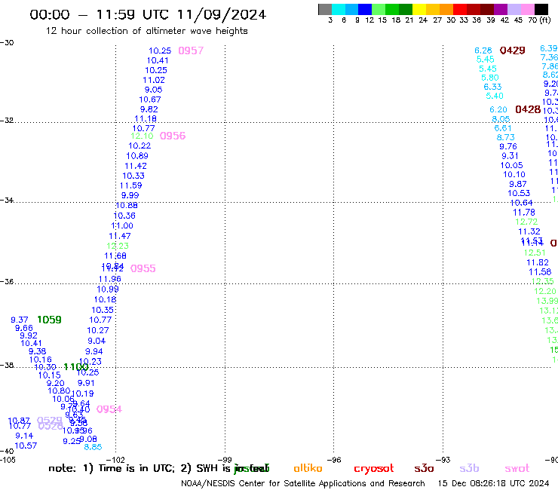Click the 6.28 value beside 0429
Screen dimensions: 558x490
(483, 51)
